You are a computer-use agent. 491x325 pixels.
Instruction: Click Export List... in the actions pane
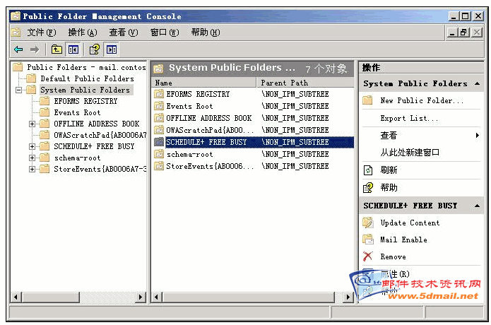(x=408, y=119)
